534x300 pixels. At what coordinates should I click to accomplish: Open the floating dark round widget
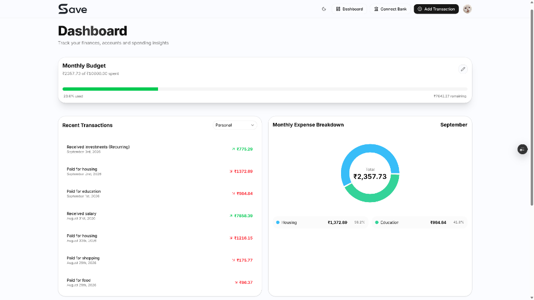(x=523, y=149)
